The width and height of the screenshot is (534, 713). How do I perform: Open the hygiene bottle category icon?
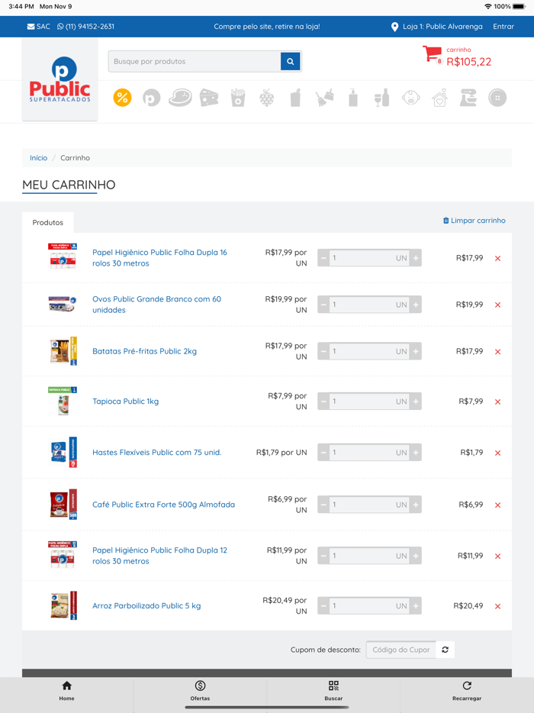[353, 98]
